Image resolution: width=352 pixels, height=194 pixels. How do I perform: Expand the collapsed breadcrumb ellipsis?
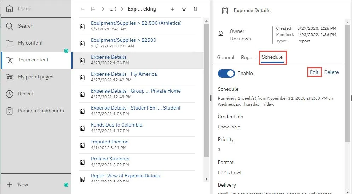pyautogui.click(x=113, y=9)
